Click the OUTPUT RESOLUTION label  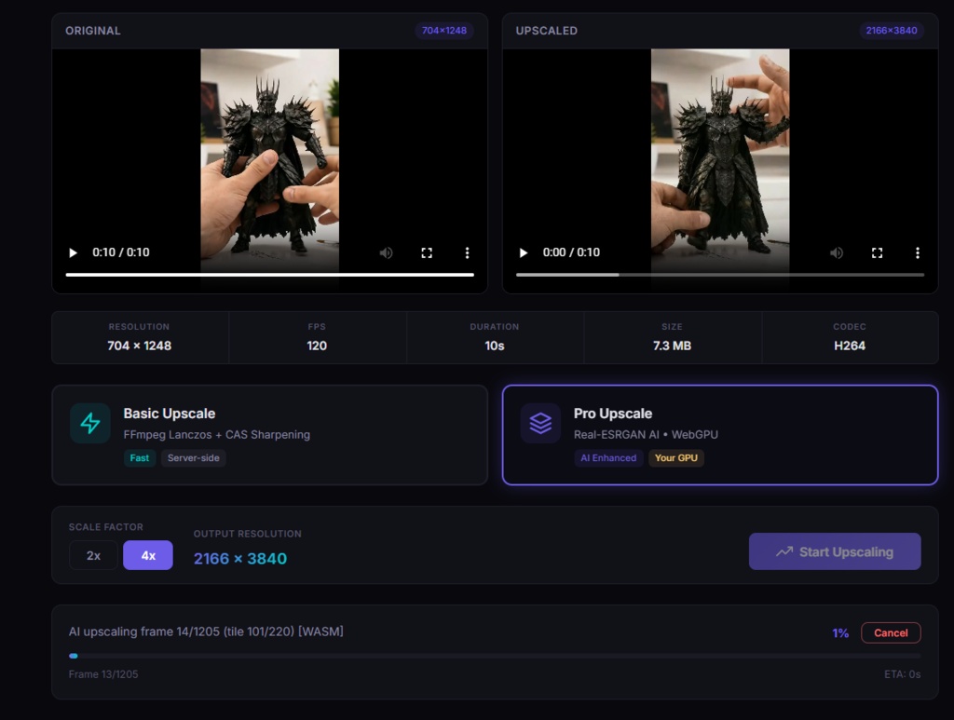pyautogui.click(x=248, y=534)
